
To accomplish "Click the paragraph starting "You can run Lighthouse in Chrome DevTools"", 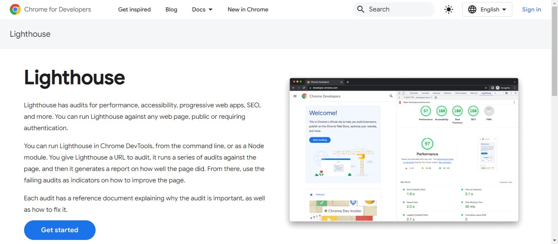I will [145, 163].
